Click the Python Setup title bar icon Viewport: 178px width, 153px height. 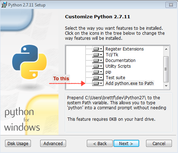coord(4,5)
